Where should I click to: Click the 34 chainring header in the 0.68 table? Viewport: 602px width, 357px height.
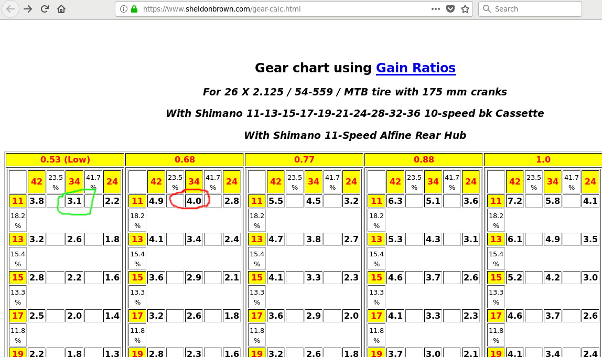click(x=194, y=181)
